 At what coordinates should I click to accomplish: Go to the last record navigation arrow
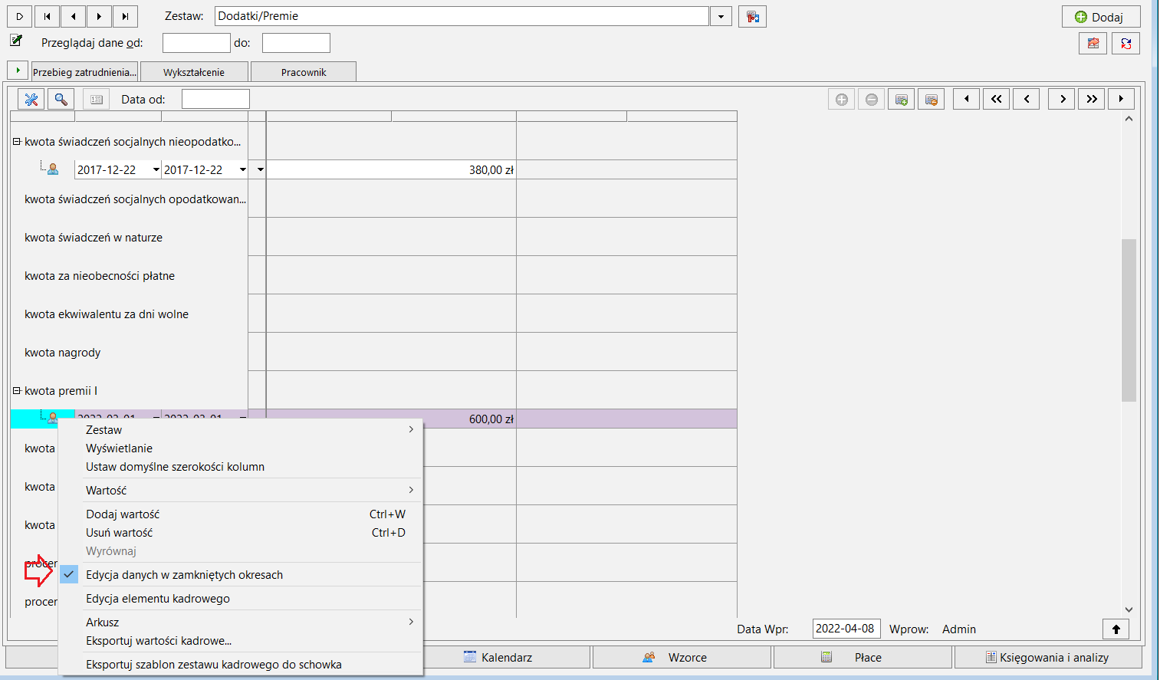(x=125, y=16)
